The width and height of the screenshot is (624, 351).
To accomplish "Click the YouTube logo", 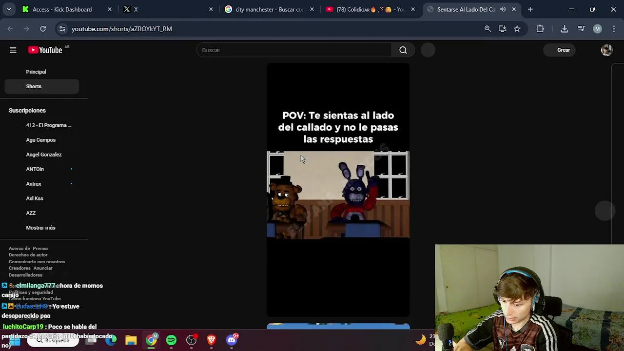I will 45,50.
